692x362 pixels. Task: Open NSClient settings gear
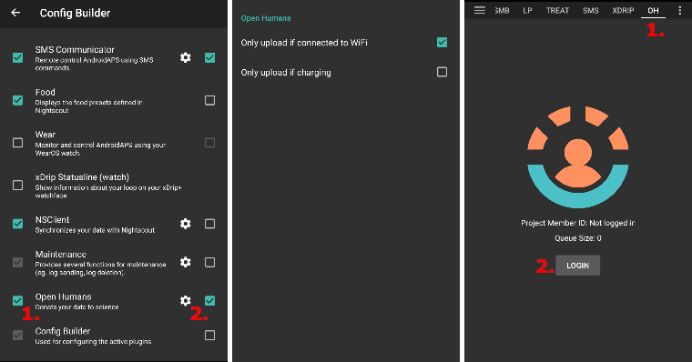[186, 224]
